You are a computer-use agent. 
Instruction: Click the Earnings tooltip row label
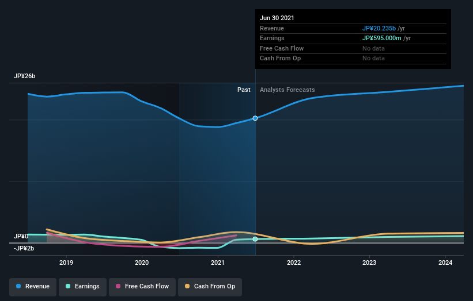(272, 38)
